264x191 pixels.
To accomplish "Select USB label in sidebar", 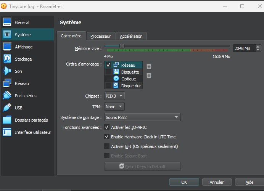I will 19,108.
